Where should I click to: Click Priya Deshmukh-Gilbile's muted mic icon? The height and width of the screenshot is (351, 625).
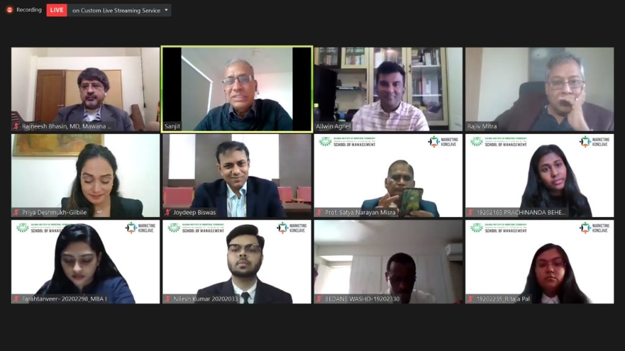click(16, 212)
